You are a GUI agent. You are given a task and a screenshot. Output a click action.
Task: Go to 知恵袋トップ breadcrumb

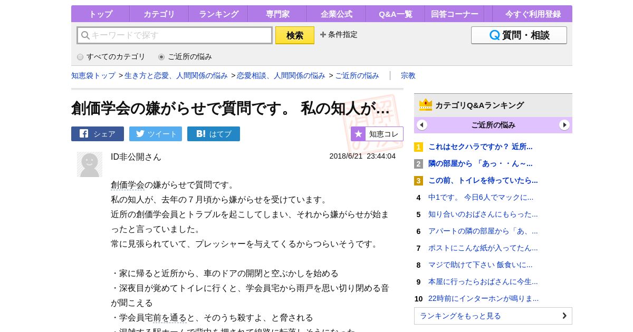[x=93, y=75]
